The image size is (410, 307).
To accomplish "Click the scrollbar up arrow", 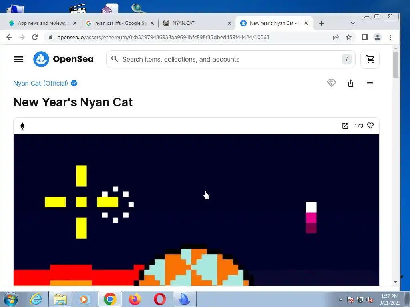I will point(396,48).
